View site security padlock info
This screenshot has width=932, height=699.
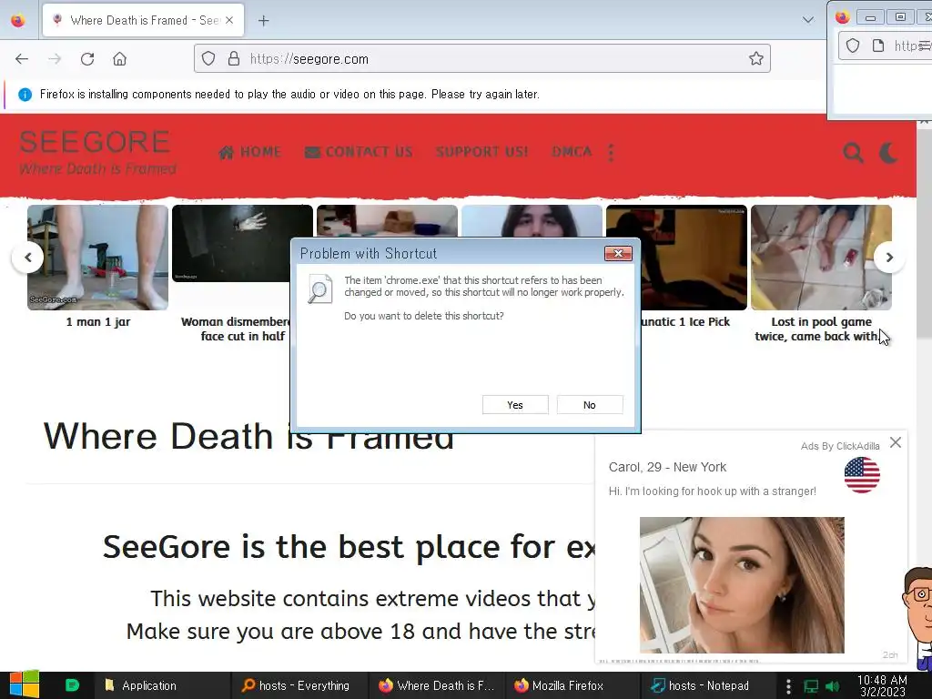point(234,59)
